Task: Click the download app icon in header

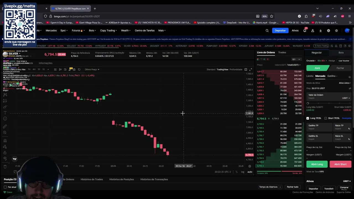Action: tap(321, 31)
